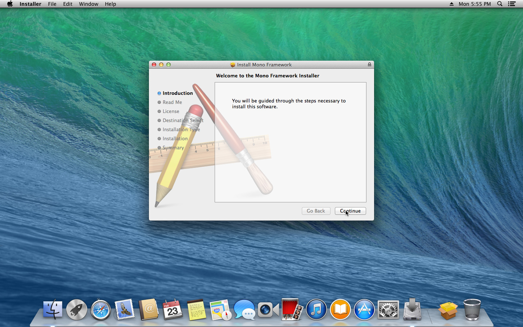Open iTunes from the Dock
The width and height of the screenshot is (523, 327).
[316, 310]
